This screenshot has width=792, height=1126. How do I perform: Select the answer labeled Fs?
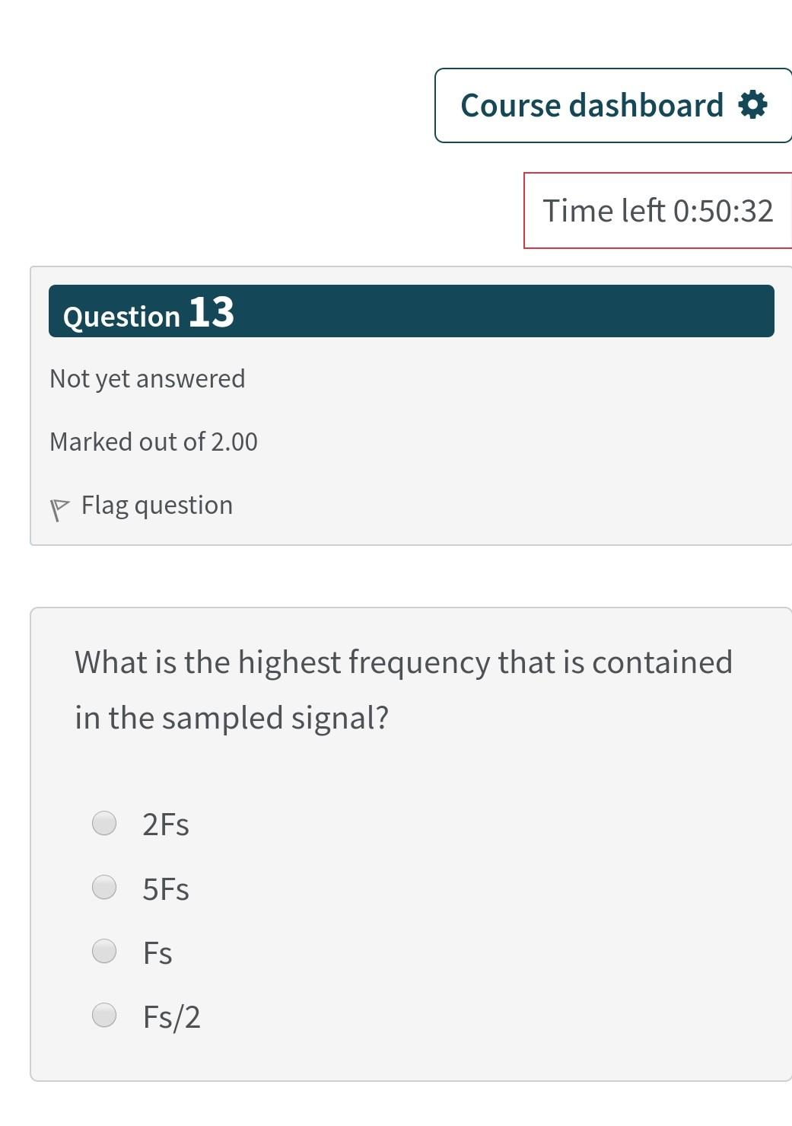coord(157,950)
